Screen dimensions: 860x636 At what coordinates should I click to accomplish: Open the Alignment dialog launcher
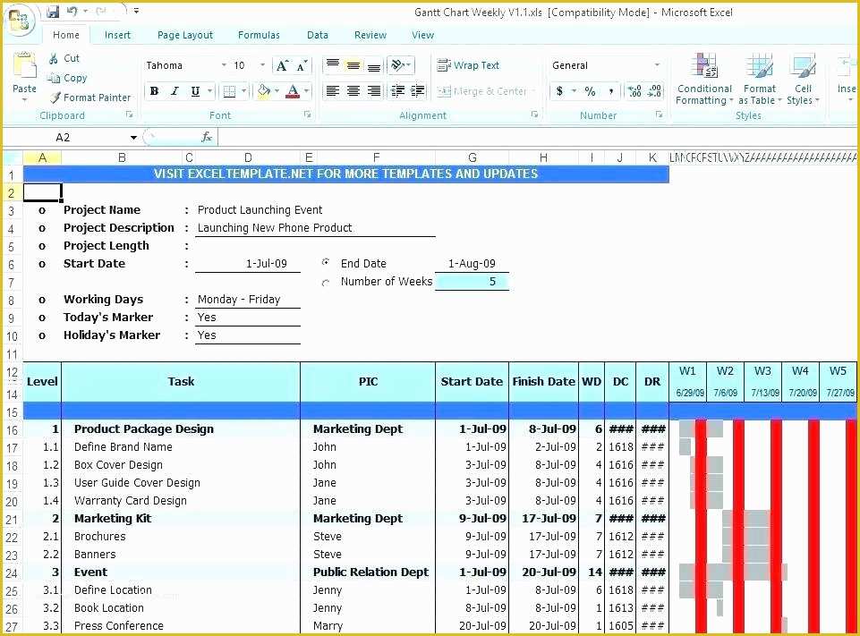(x=534, y=114)
